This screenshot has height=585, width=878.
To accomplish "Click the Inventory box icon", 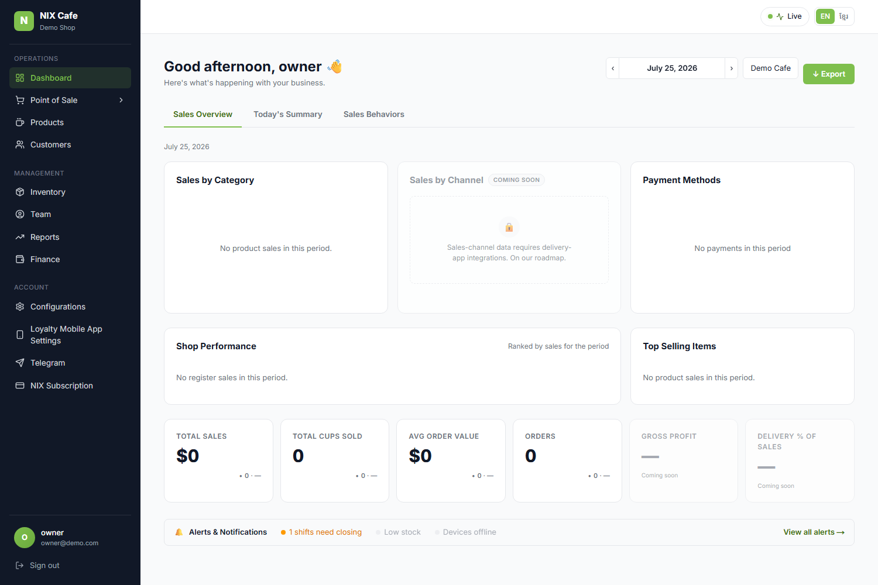I will (x=20, y=192).
